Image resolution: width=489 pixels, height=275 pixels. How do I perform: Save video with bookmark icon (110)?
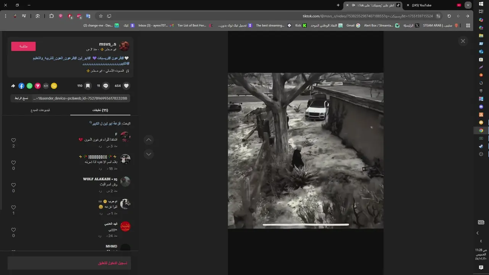pyautogui.click(x=88, y=86)
